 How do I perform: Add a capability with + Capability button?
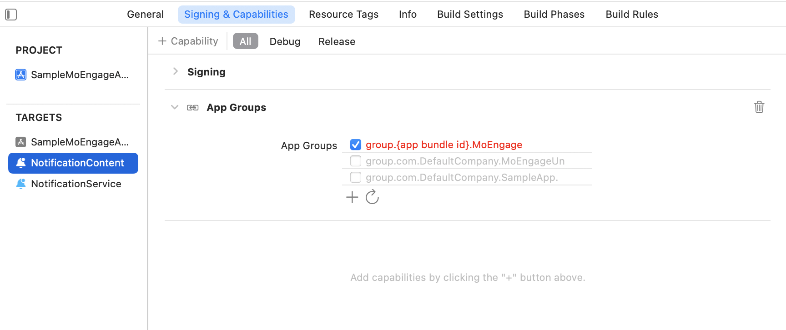[188, 41]
